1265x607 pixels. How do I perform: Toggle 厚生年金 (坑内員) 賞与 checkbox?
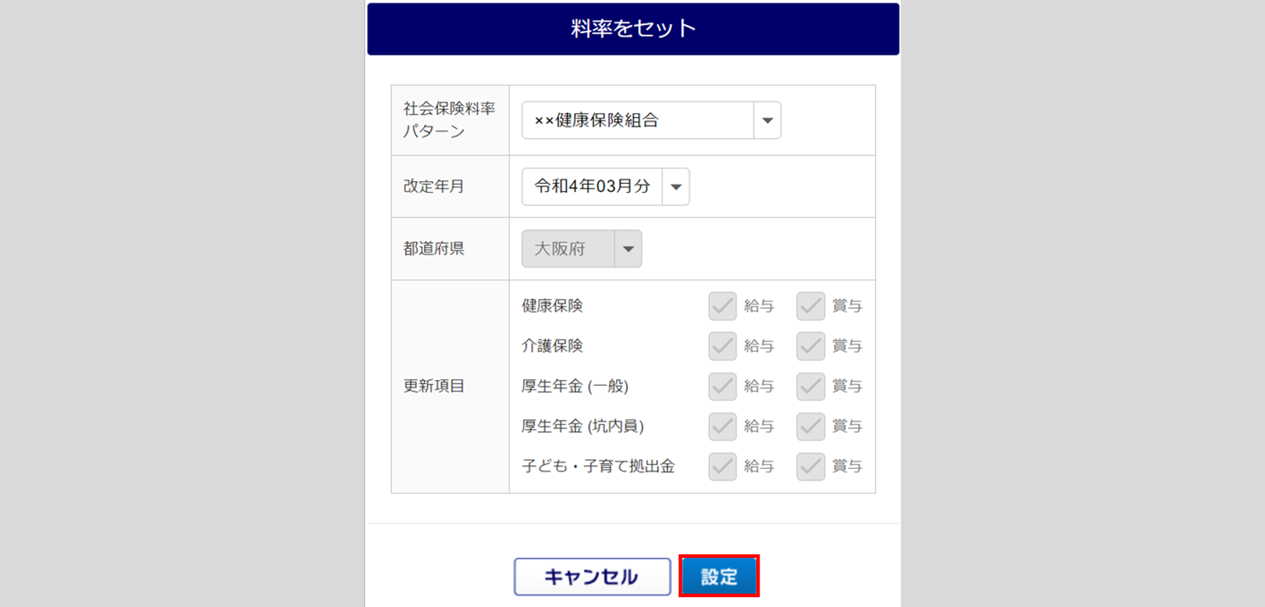[x=810, y=426]
